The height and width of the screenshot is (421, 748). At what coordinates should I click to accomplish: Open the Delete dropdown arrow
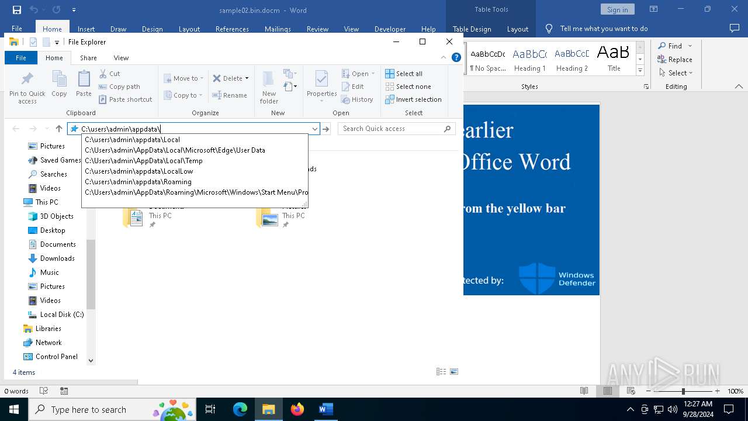pyautogui.click(x=247, y=78)
